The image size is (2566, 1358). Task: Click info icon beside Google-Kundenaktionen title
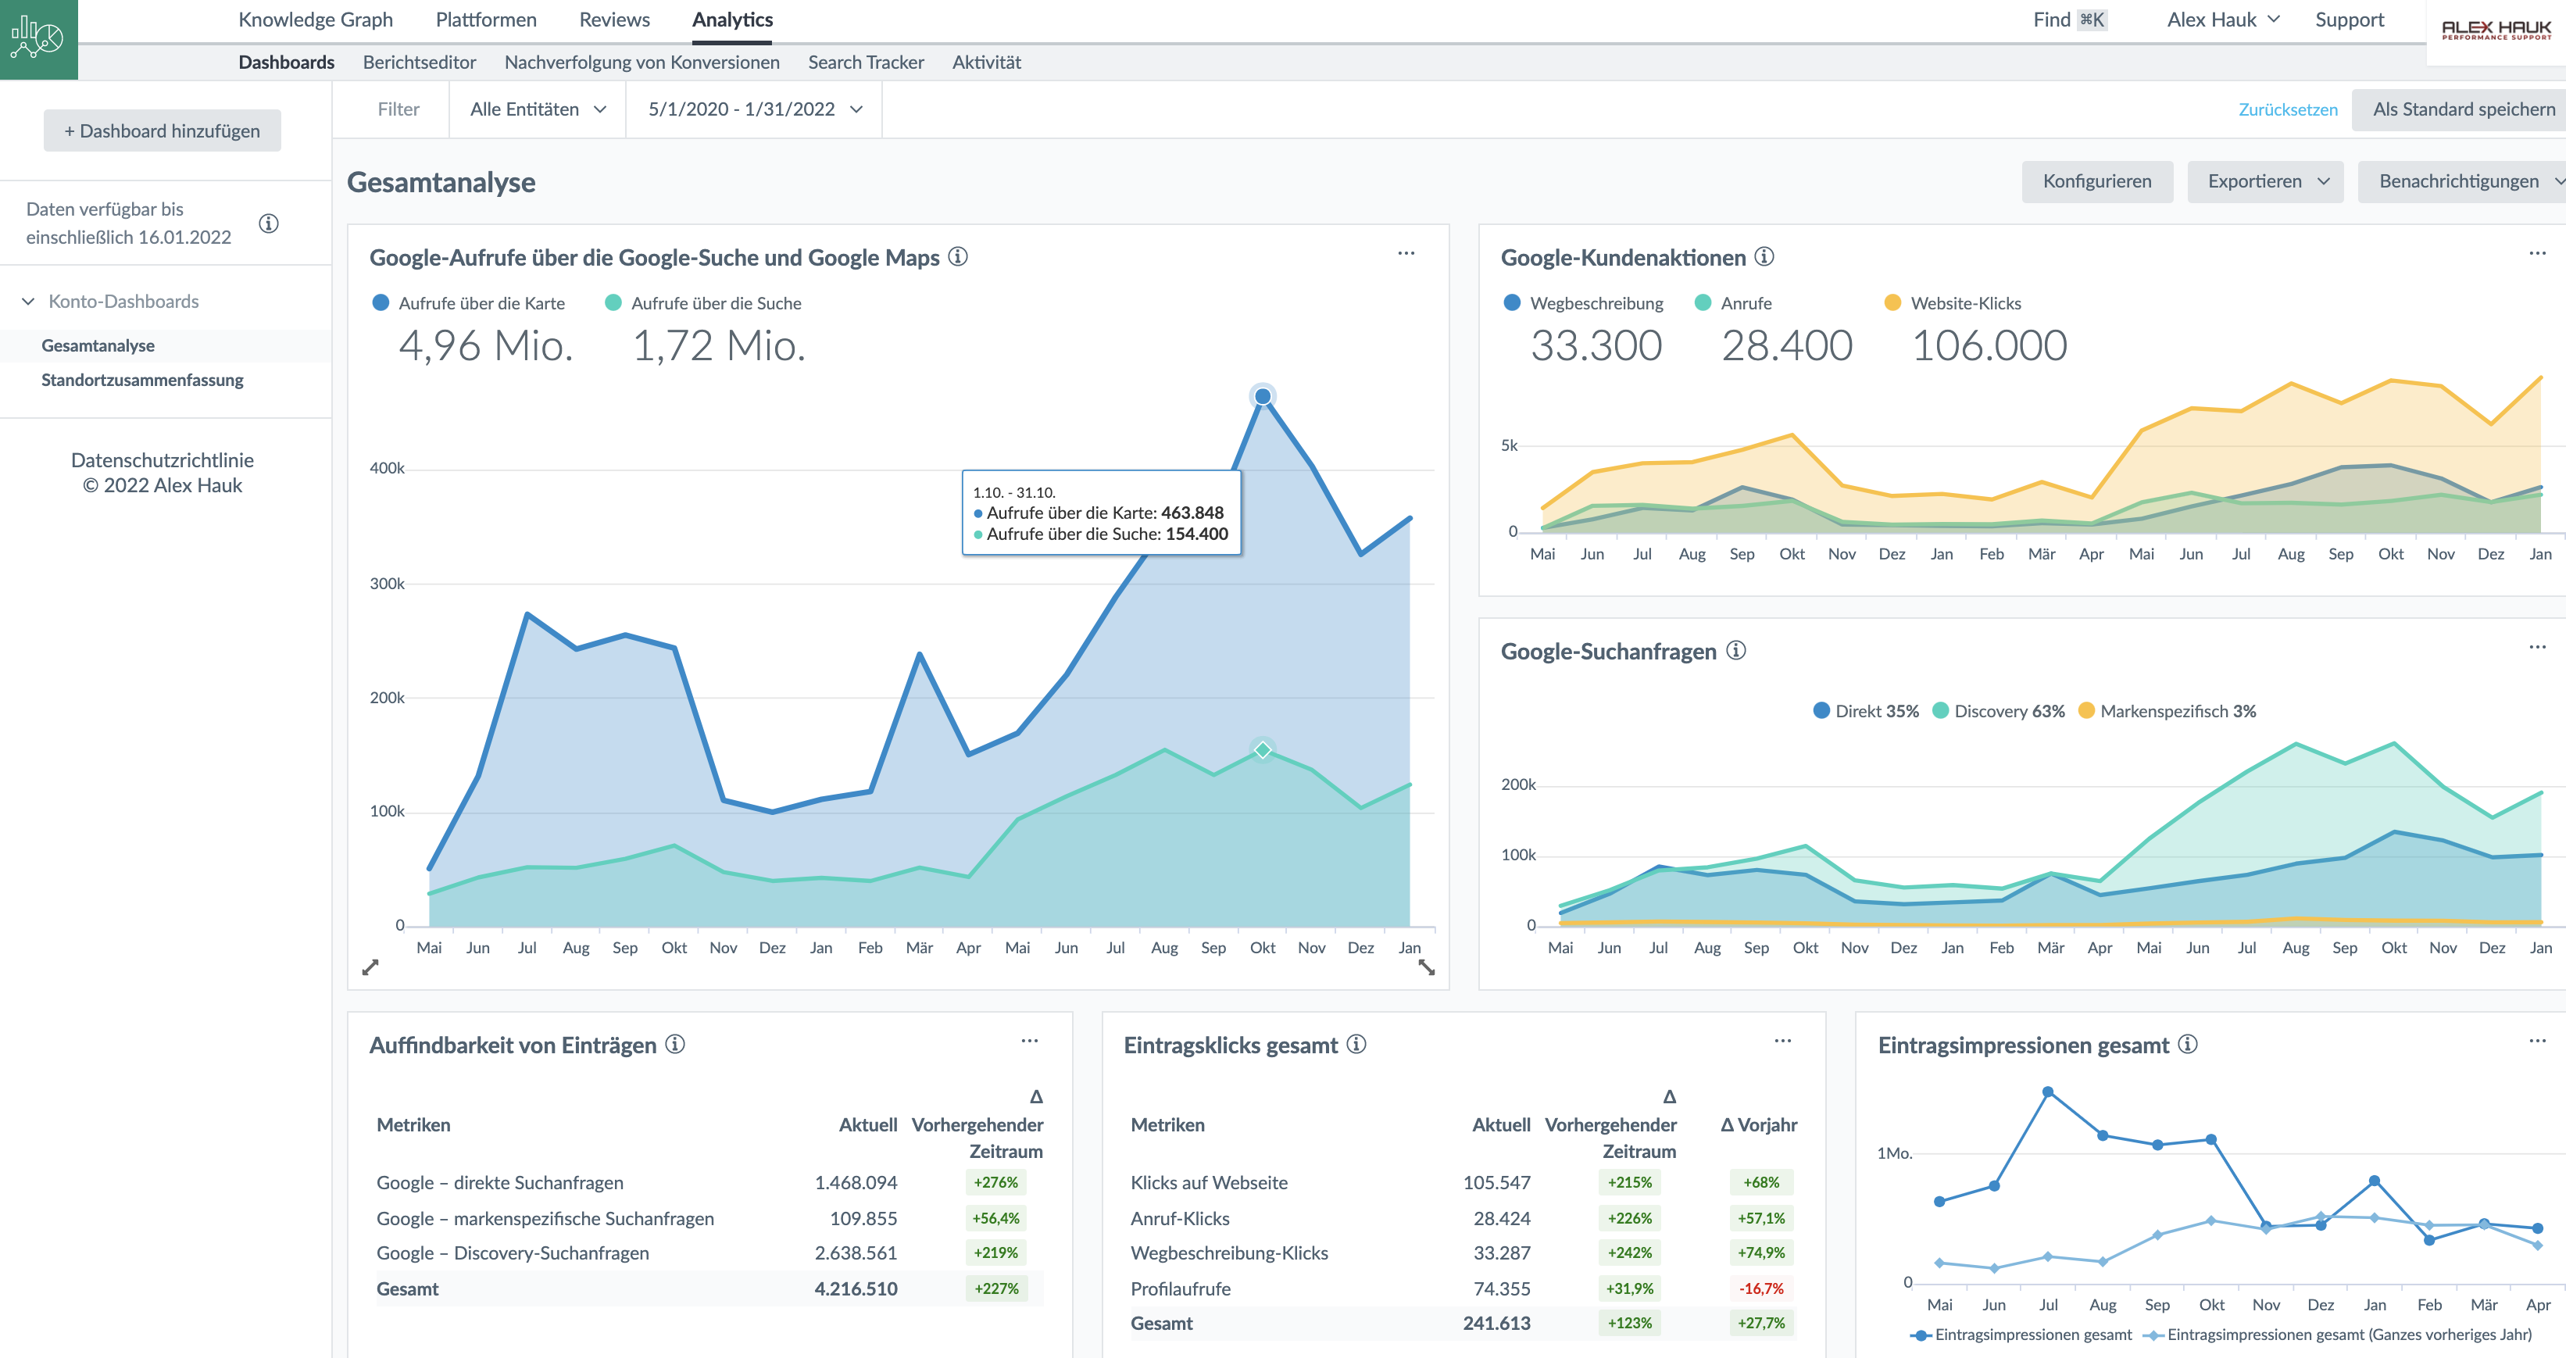pos(1764,257)
